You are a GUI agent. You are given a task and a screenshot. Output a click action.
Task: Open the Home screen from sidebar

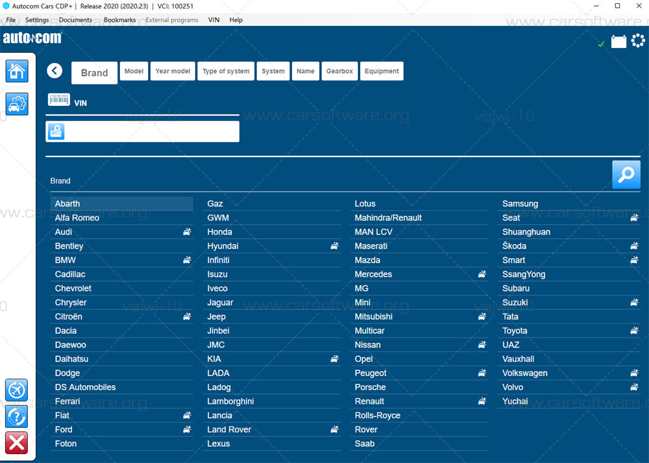[x=17, y=71]
